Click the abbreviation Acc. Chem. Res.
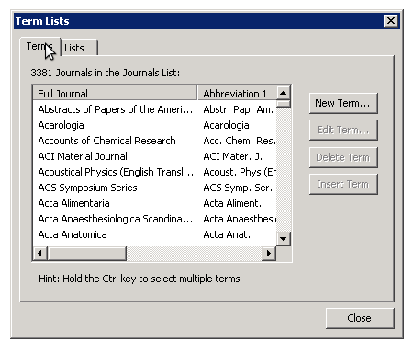 tap(240, 141)
